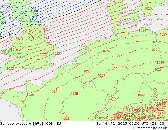Click the blue 1005 isobar label
This screenshot has width=168, height=130.
point(23,3)
